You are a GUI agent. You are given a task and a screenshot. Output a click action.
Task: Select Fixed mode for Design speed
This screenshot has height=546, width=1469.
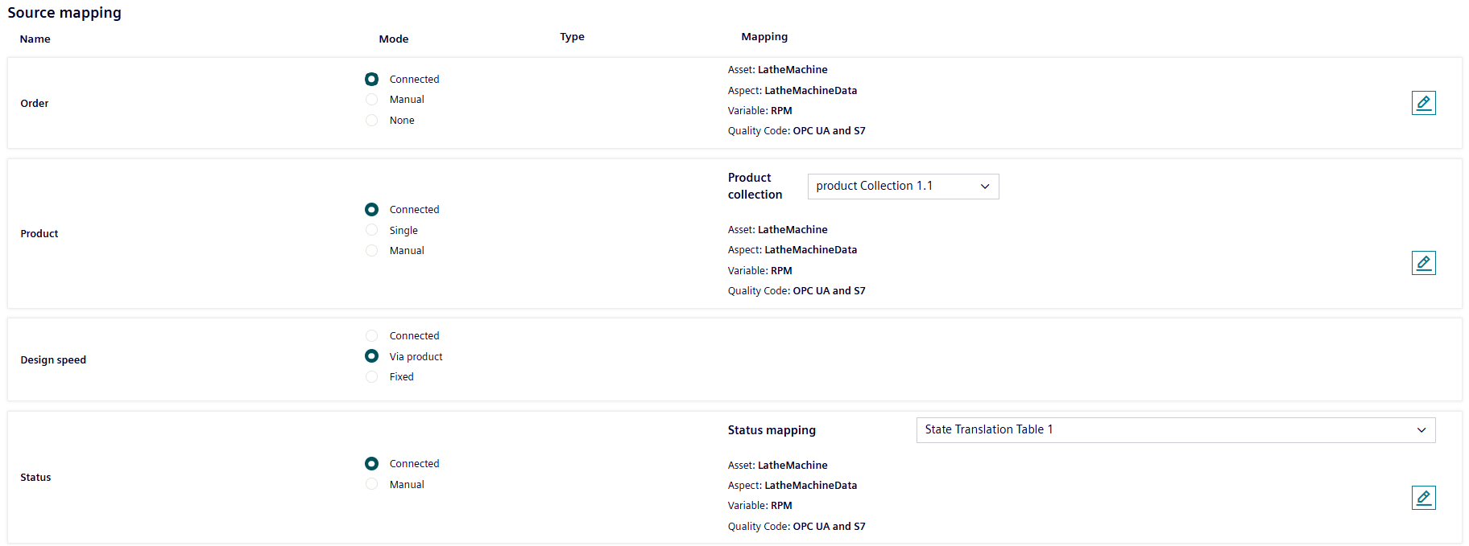[x=371, y=376]
